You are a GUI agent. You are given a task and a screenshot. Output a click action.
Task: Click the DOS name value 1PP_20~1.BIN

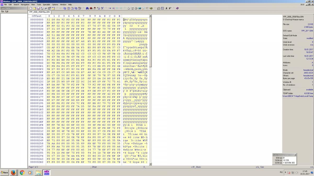pos(307,31)
